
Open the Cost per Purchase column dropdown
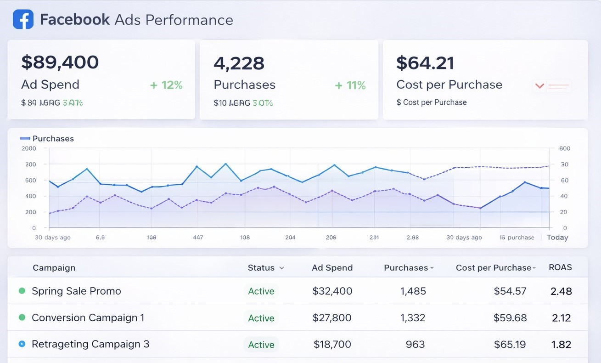(534, 268)
